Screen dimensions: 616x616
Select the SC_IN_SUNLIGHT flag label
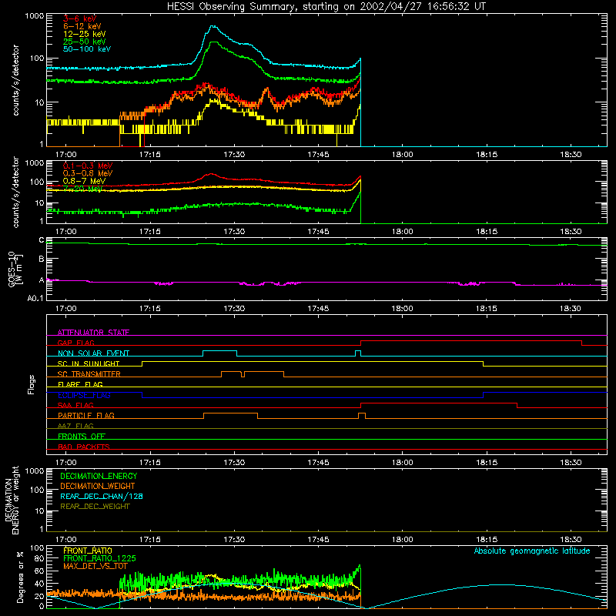89,363
